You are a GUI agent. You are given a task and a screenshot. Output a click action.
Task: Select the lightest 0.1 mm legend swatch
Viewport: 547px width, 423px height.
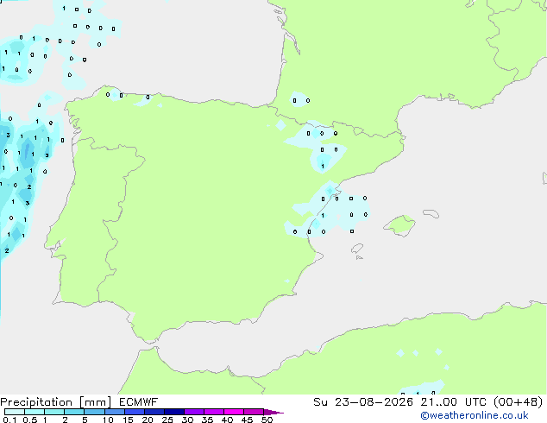(x=15, y=412)
